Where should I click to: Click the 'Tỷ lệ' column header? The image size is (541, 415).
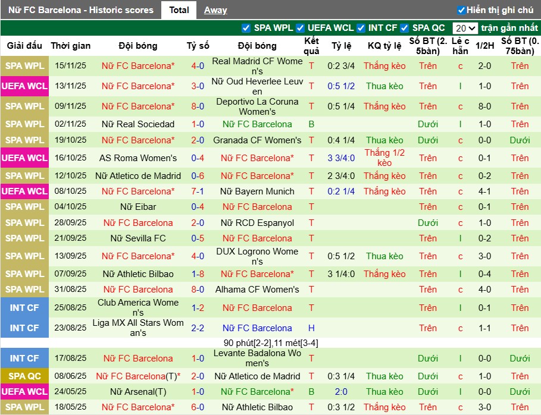click(x=342, y=46)
